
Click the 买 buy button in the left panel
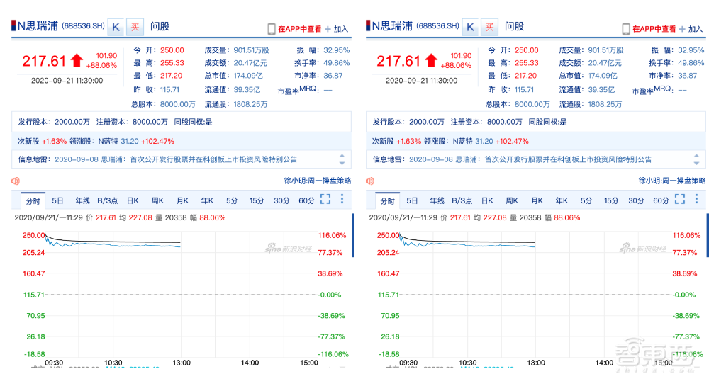tap(135, 27)
